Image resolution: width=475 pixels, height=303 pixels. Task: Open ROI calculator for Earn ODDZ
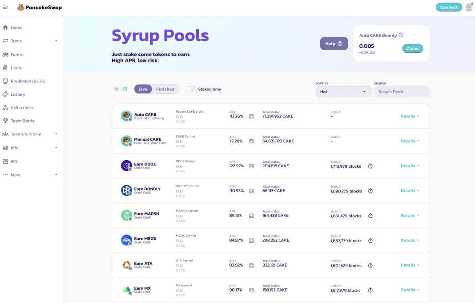(251, 166)
